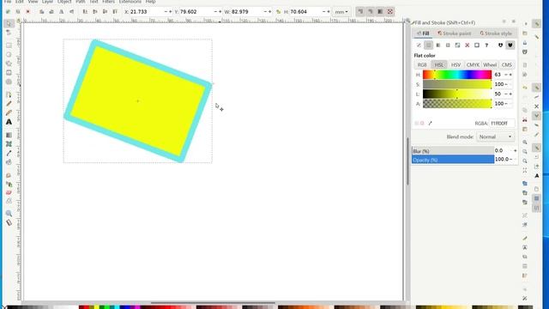The width and height of the screenshot is (549, 309).
Task: Select linear gradient fill mode
Action: click(x=438, y=45)
